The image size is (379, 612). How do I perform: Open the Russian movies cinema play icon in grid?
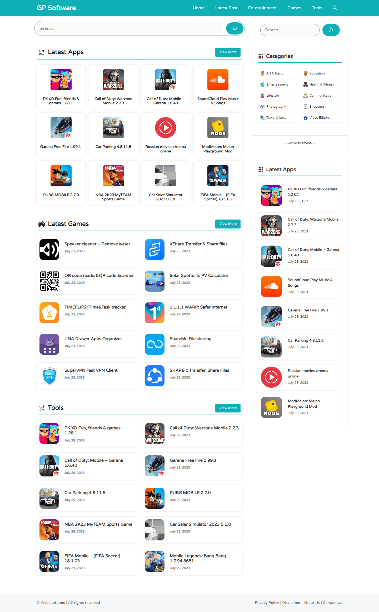coord(166,128)
